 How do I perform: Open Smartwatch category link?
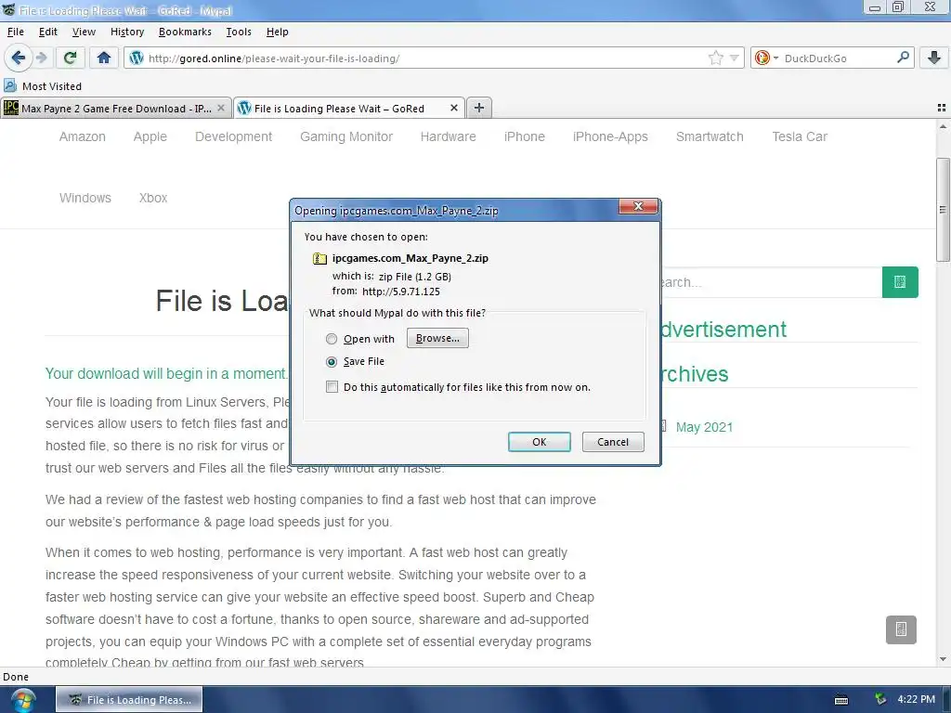710,137
